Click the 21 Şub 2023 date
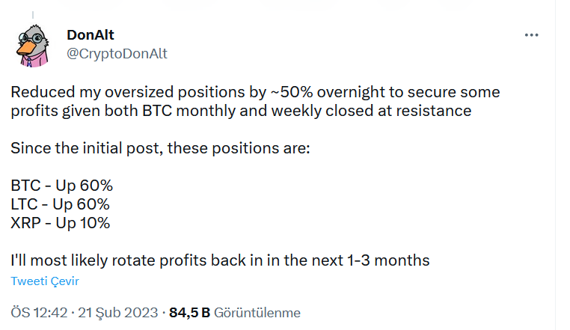The width and height of the screenshot is (570, 330). coord(117,313)
